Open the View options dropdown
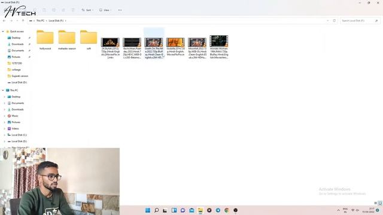 (105, 10)
